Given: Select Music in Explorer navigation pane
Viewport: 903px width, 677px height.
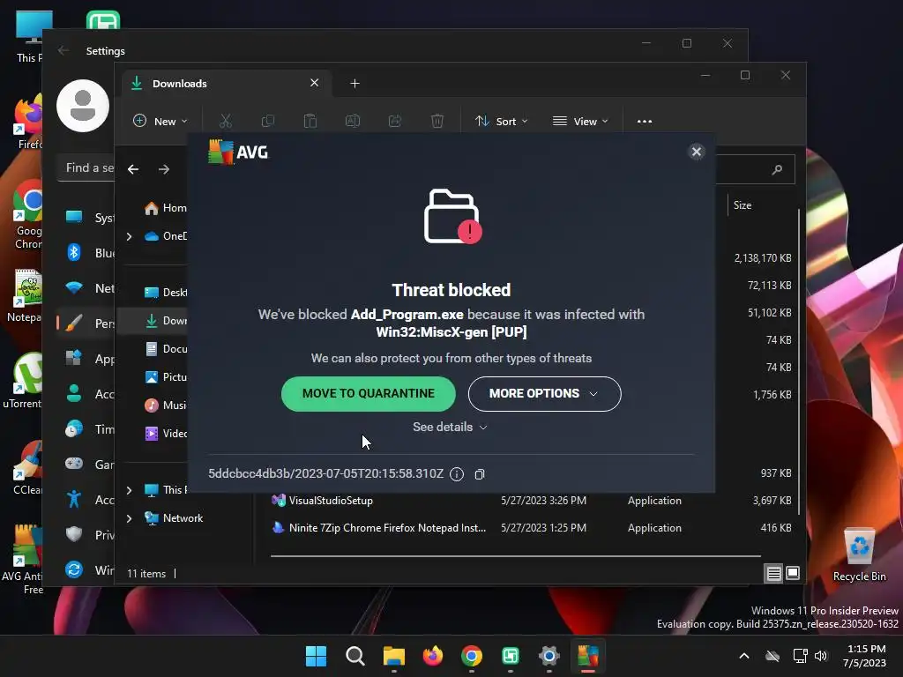Looking at the screenshot, I should coord(165,405).
